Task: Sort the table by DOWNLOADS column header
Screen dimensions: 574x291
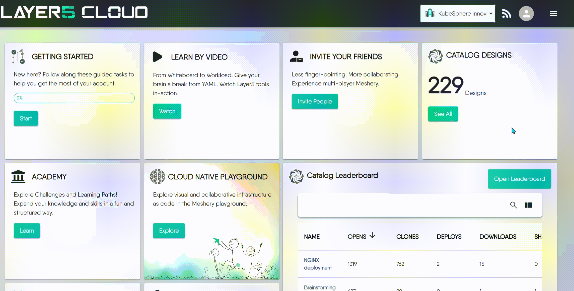Action: tap(498, 237)
